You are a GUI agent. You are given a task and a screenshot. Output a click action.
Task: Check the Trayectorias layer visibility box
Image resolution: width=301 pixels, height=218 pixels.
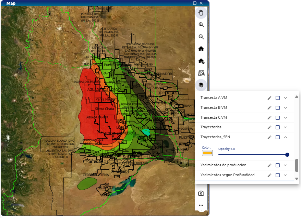[x=278, y=127]
